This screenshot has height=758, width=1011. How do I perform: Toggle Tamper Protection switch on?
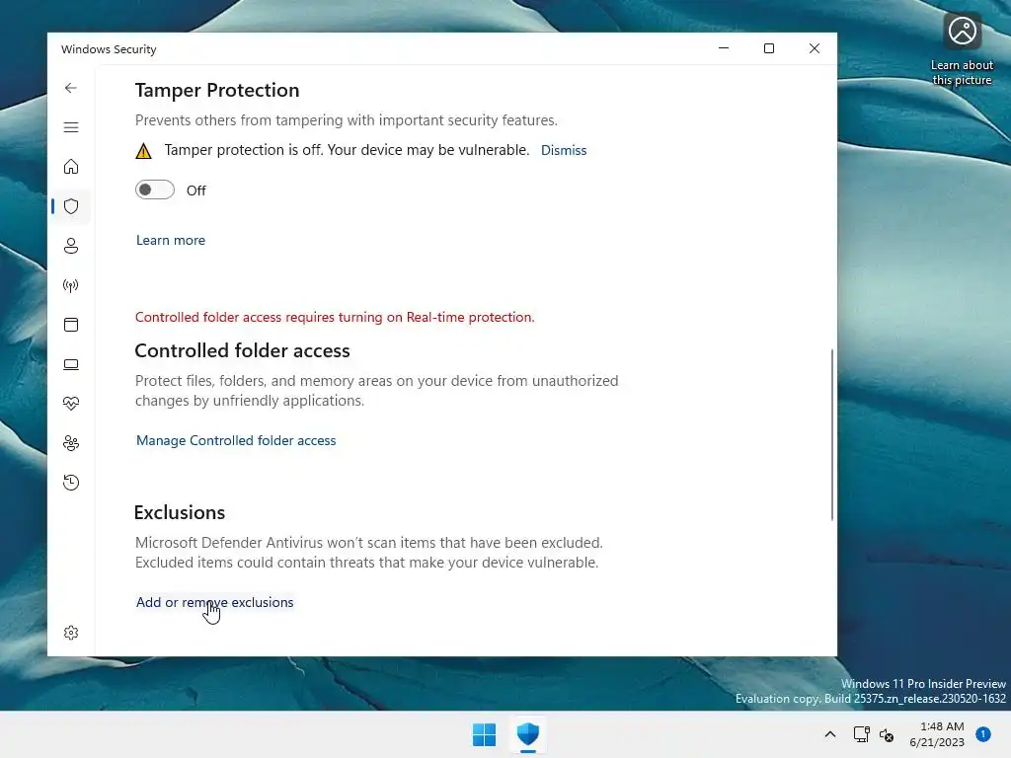tap(155, 189)
